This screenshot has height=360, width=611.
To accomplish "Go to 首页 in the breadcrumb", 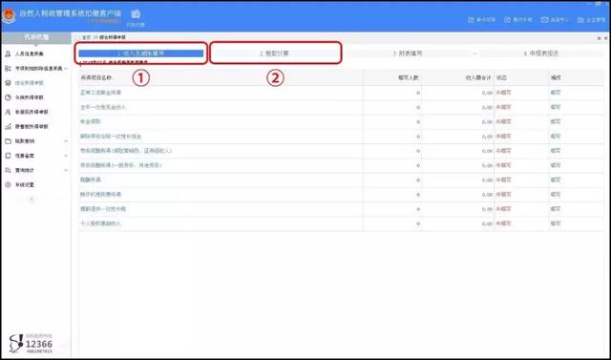I will pos(86,38).
